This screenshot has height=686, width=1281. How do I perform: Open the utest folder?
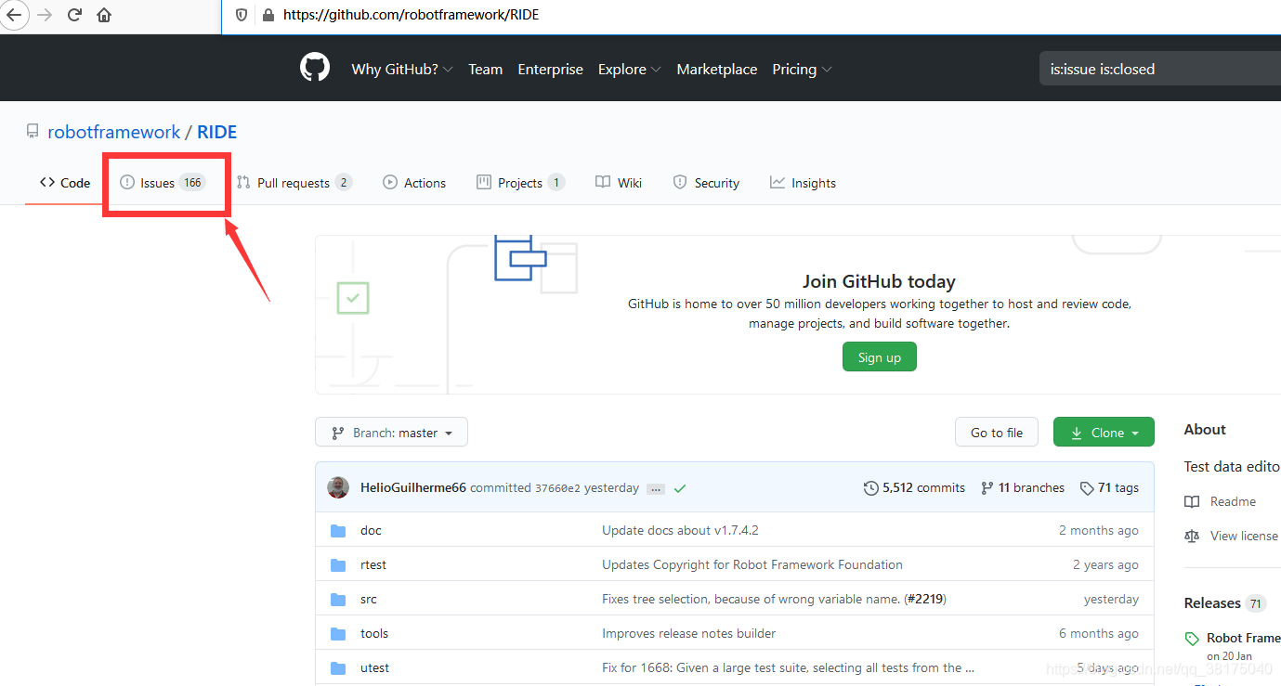pyautogui.click(x=375, y=668)
